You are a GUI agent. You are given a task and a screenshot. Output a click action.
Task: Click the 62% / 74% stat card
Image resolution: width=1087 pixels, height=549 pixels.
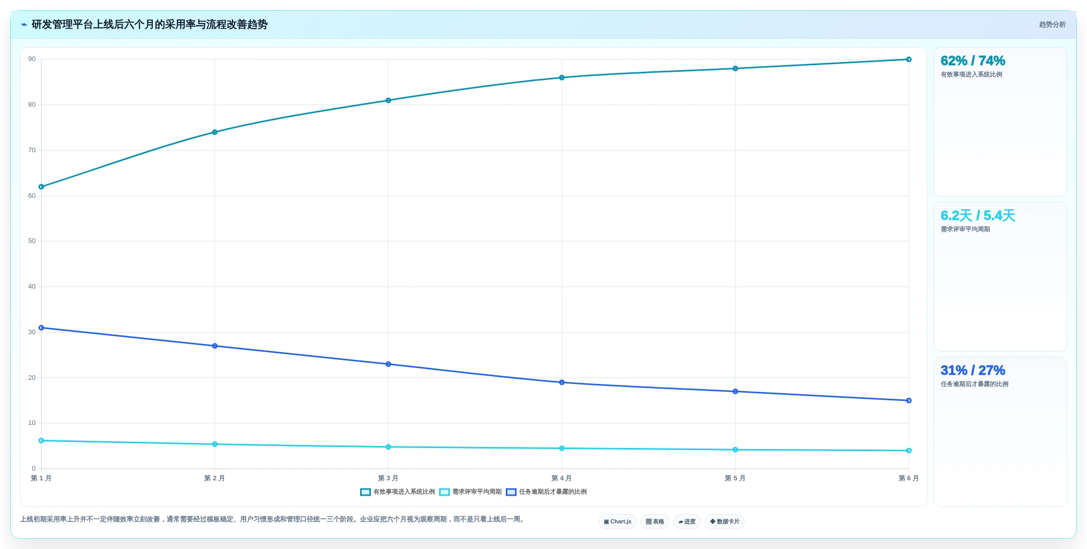tap(1000, 122)
